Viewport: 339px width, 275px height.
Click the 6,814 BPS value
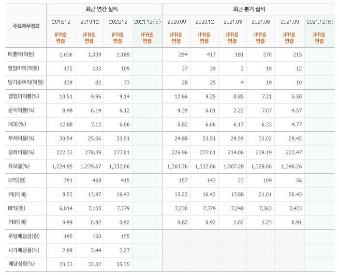(66, 208)
